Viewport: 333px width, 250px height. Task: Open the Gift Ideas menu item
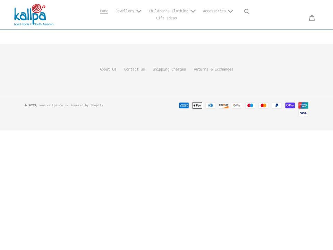pyautogui.click(x=166, y=18)
